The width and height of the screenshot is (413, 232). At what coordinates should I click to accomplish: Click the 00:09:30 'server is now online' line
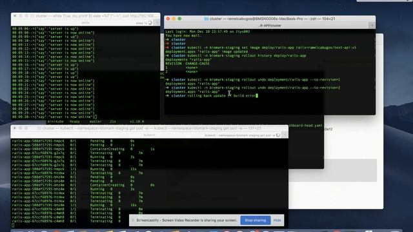click(54, 117)
